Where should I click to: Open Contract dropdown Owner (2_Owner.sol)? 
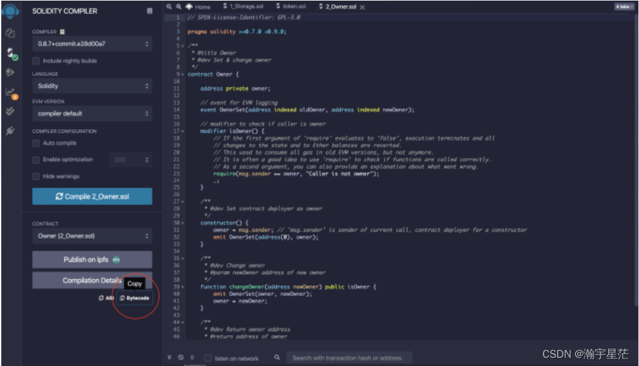tap(92, 236)
